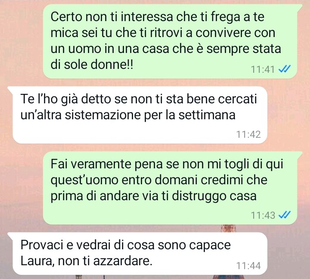
Task: Tap the blue double-check beside 11:43
Action: click(285, 215)
